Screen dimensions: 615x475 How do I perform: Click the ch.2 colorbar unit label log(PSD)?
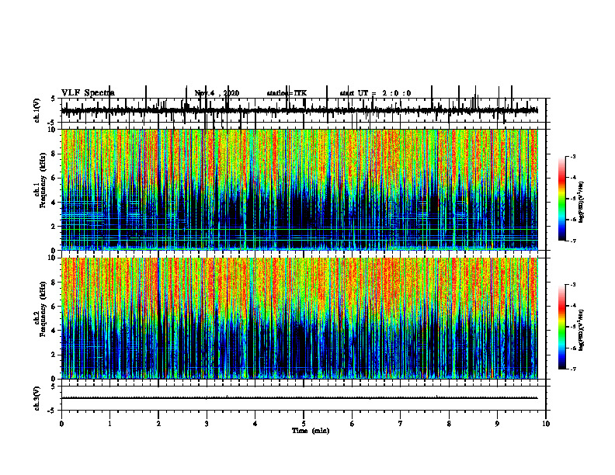point(582,330)
